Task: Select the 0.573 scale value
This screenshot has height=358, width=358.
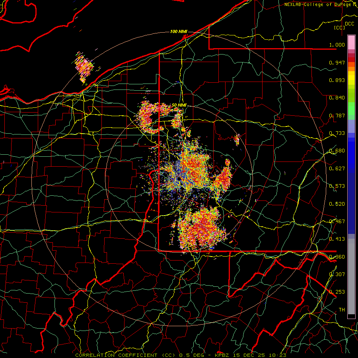Action: (x=337, y=186)
